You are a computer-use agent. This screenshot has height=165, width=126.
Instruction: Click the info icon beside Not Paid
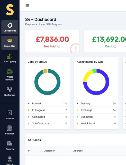click(x=59, y=46)
